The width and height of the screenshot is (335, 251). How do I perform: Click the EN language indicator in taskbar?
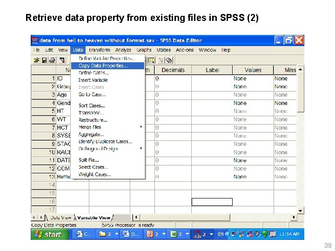click(221, 234)
